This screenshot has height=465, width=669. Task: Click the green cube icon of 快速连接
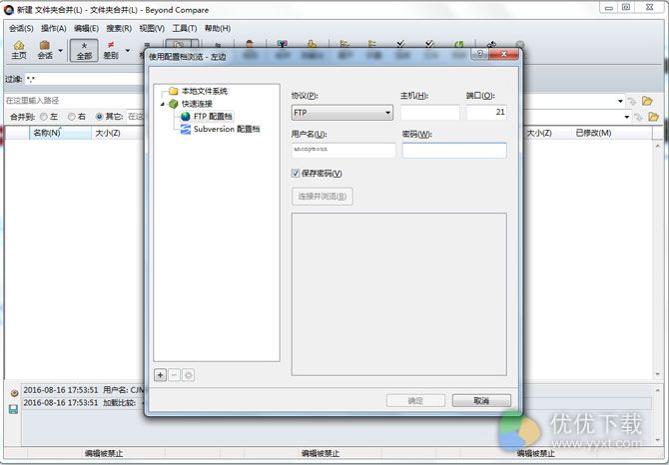[173, 104]
